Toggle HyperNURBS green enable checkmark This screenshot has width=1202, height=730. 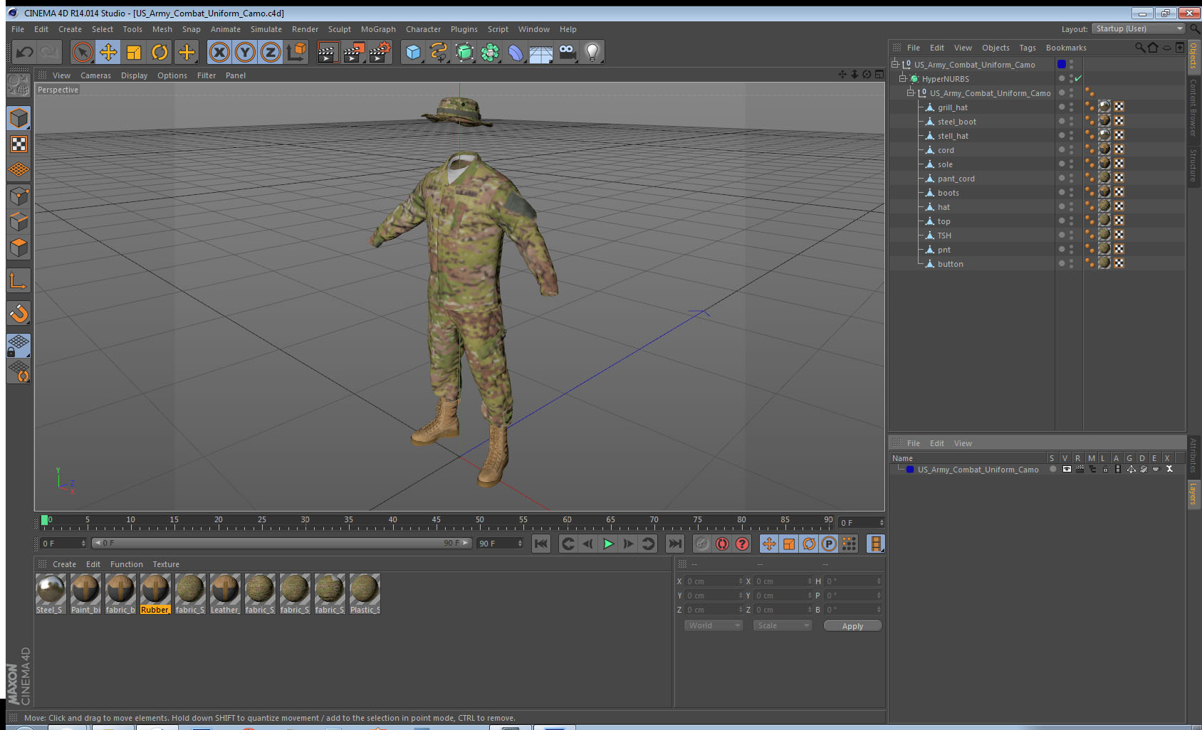tap(1078, 78)
